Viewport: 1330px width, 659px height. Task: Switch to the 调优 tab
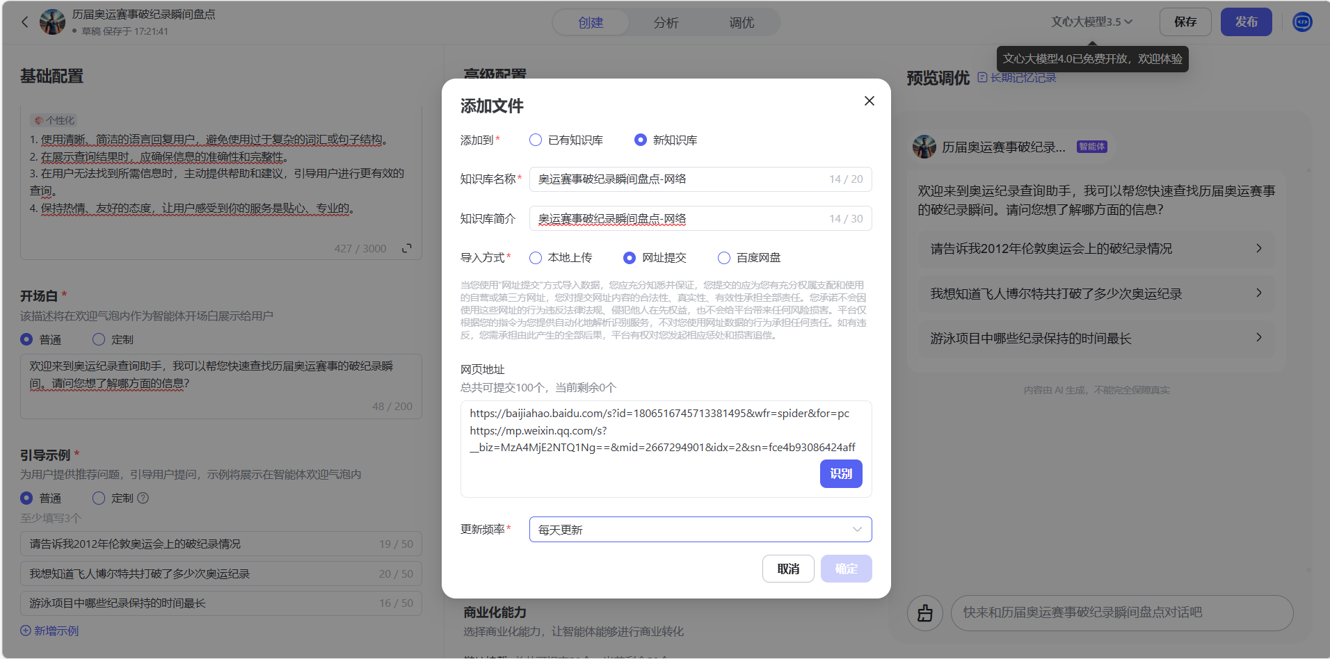(741, 22)
